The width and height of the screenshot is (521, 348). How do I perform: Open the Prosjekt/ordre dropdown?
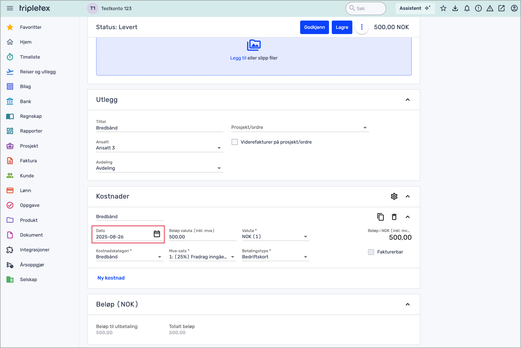[300, 127]
